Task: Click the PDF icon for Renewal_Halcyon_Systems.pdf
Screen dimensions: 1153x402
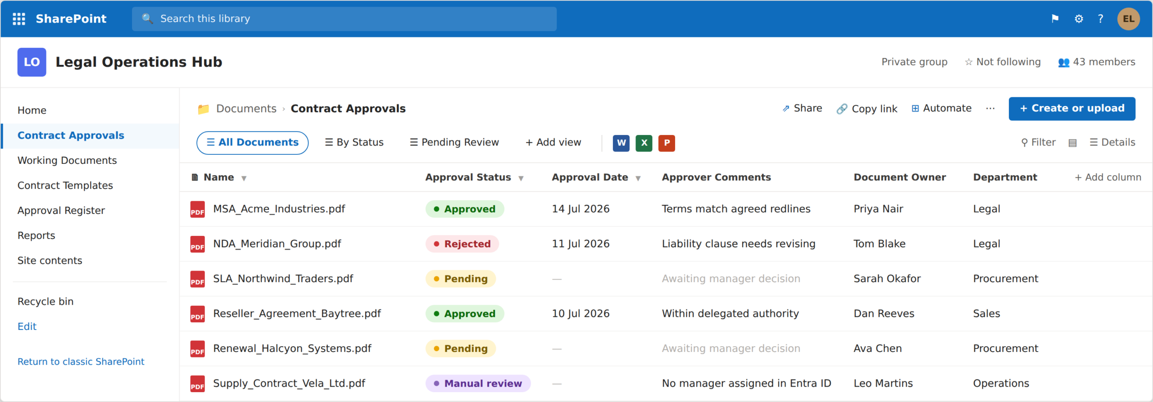Action: click(197, 349)
